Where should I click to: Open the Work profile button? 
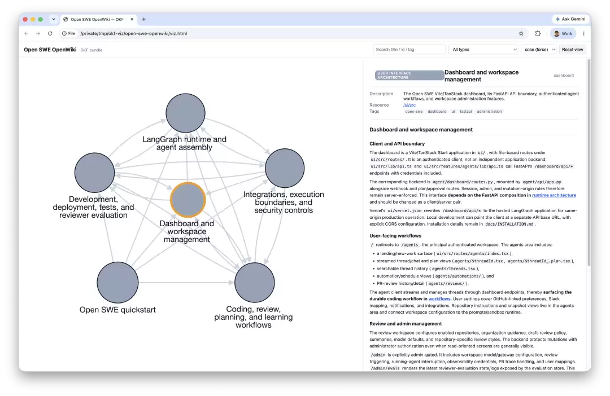(x=563, y=33)
